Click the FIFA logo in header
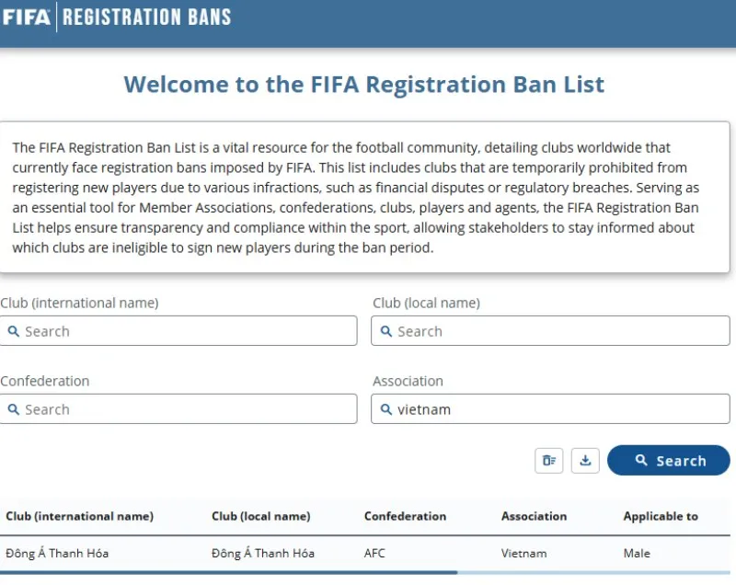 (26, 17)
